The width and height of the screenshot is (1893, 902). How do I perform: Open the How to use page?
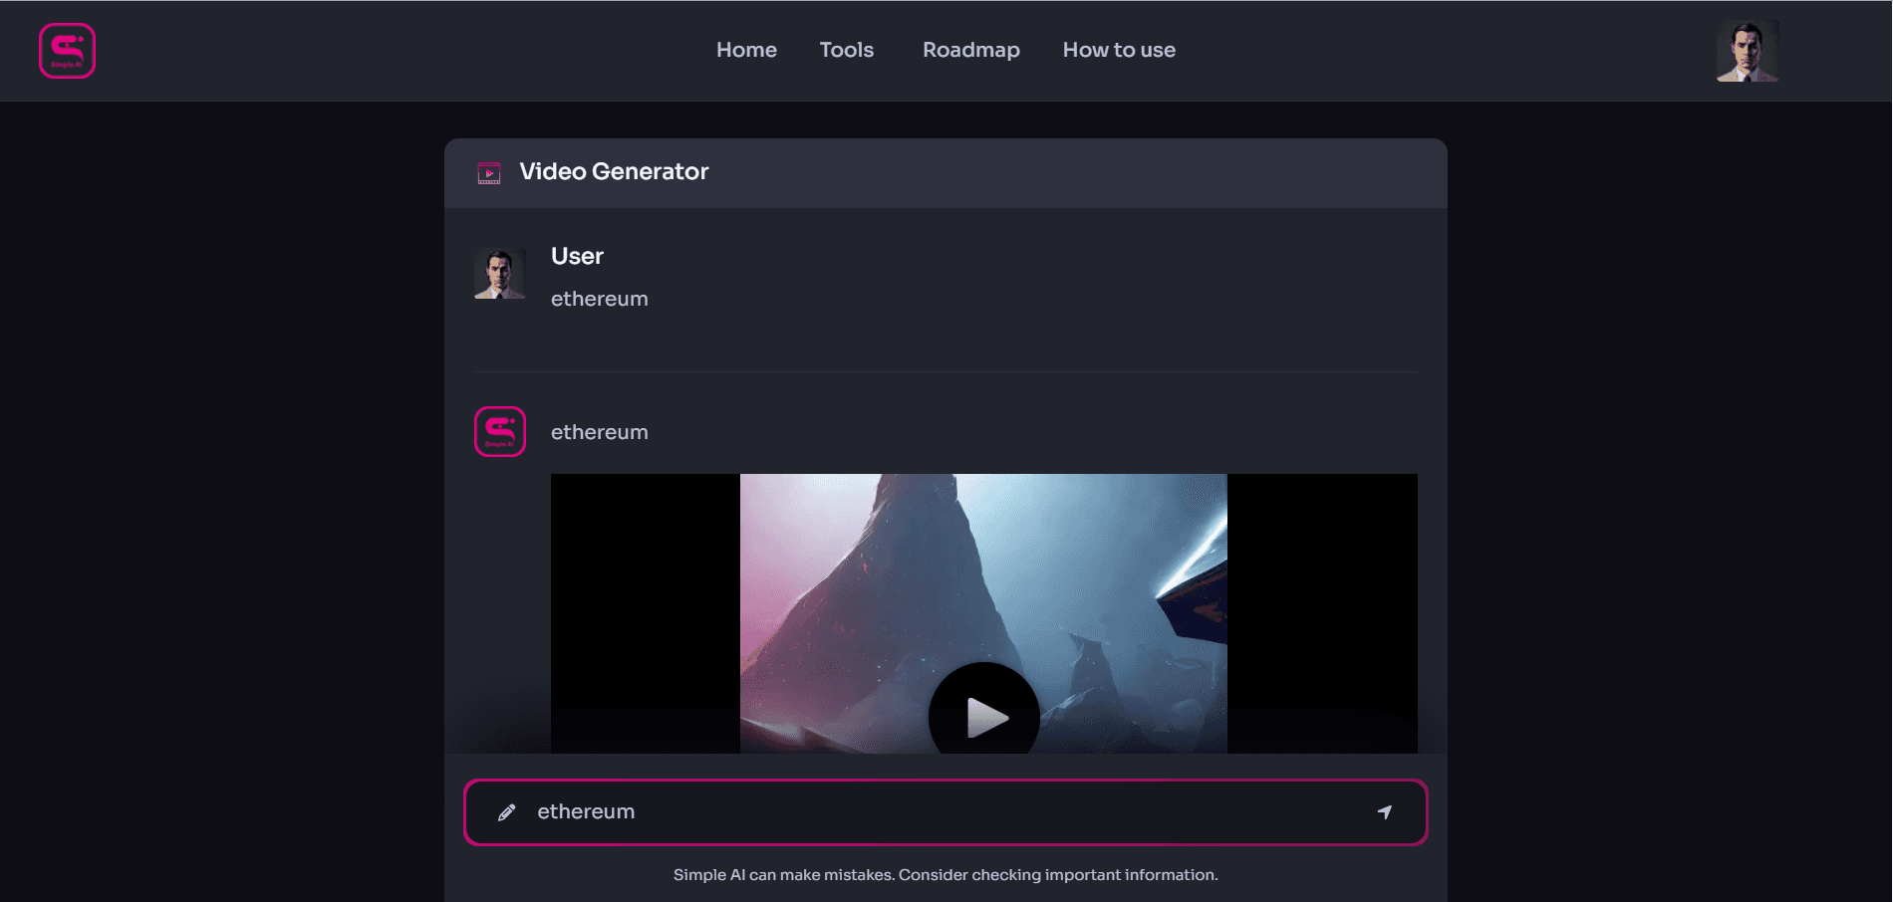[1118, 50]
